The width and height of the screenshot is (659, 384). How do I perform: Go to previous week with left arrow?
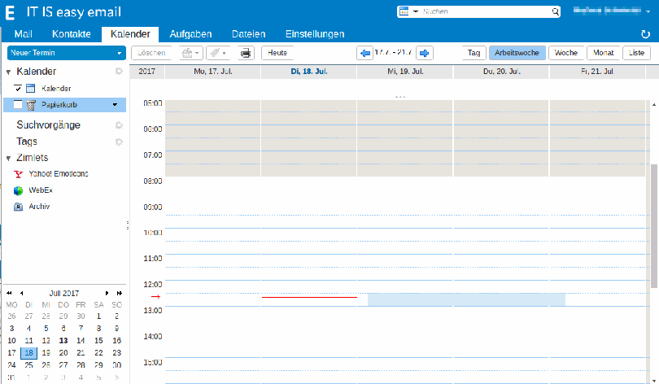(x=364, y=53)
